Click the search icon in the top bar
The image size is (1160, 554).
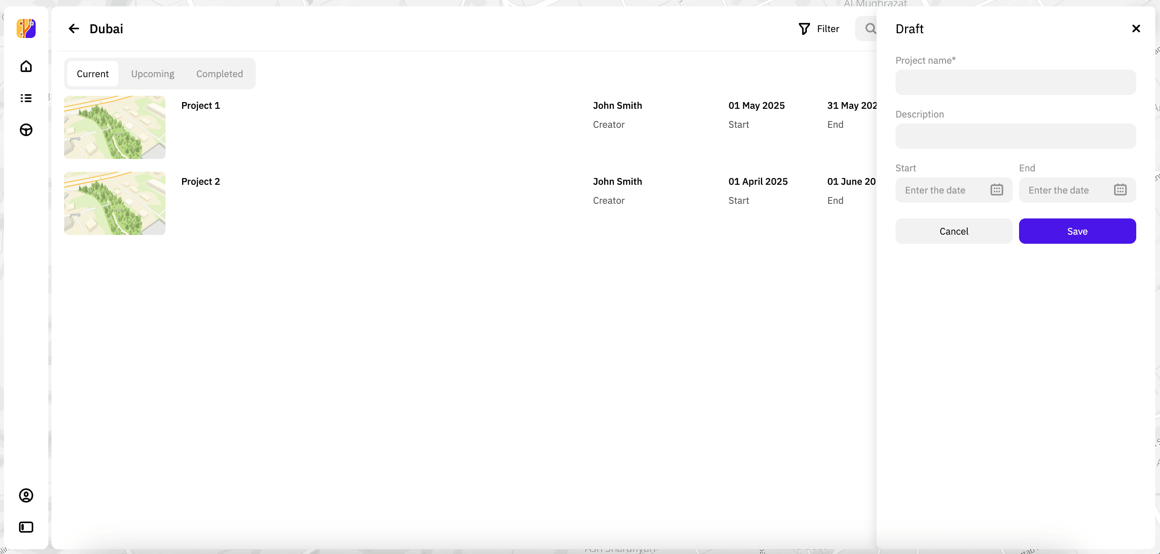point(870,28)
